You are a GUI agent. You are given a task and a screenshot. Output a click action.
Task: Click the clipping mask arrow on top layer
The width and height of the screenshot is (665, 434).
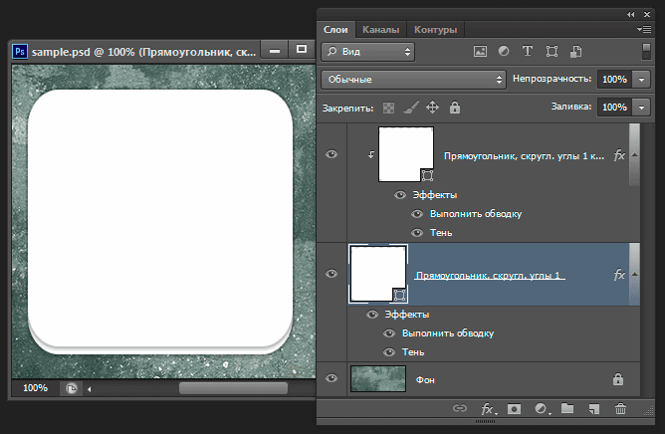[x=371, y=154]
